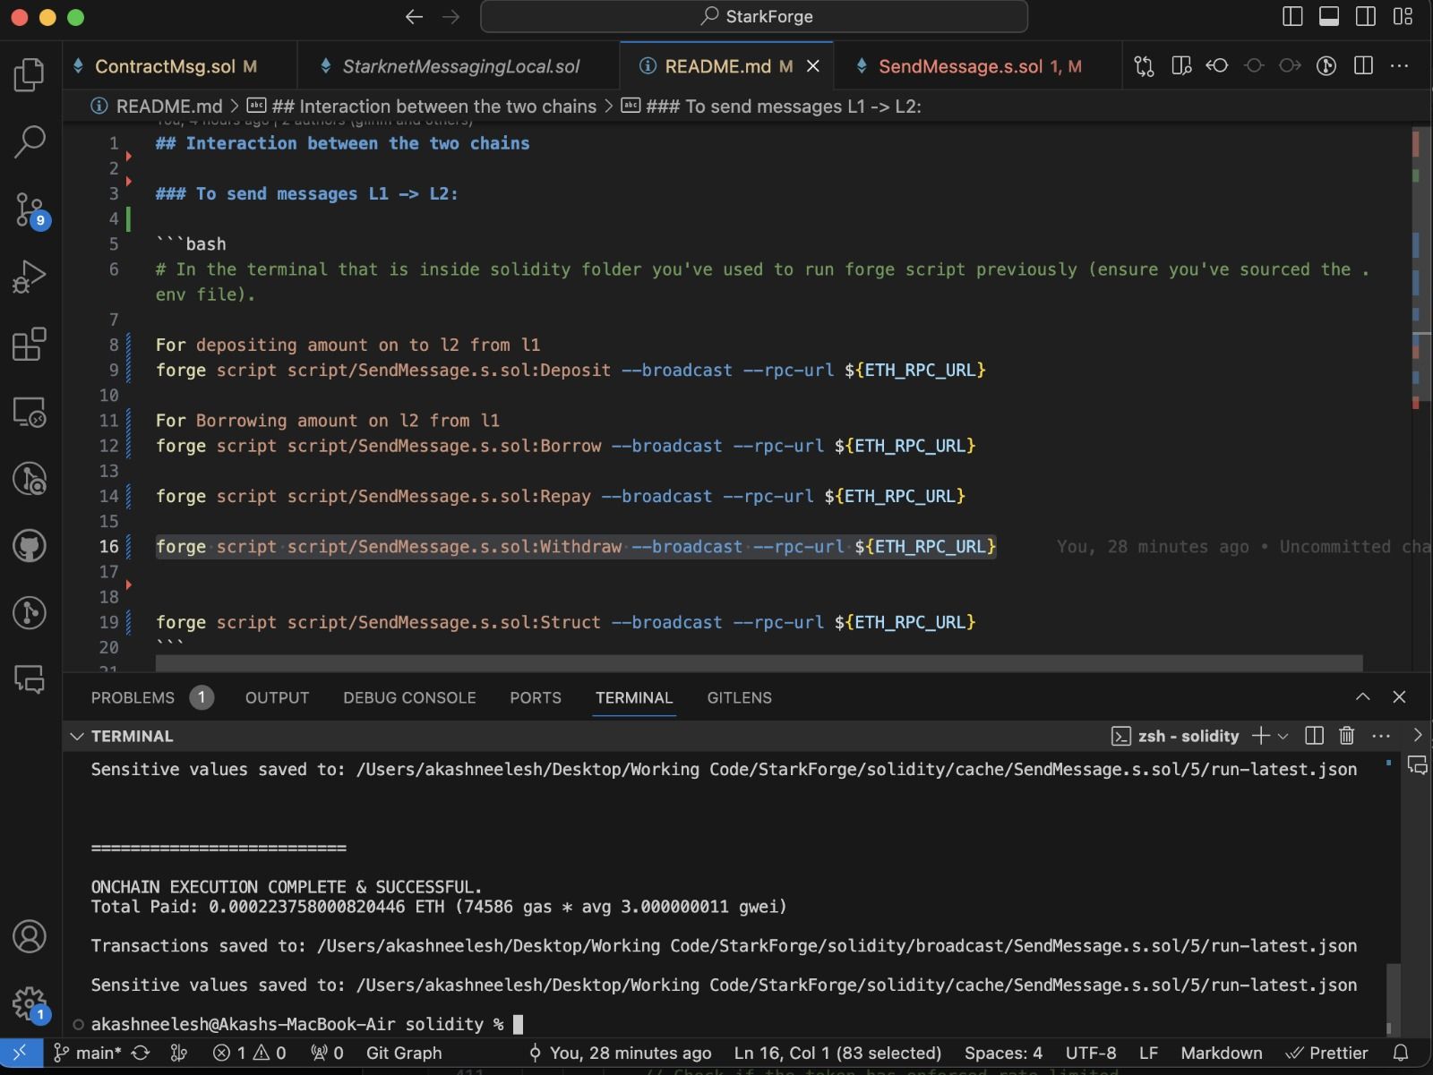1433x1075 pixels.
Task: Open the Run and Debug view
Action: pyautogui.click(x=29, y=277)
